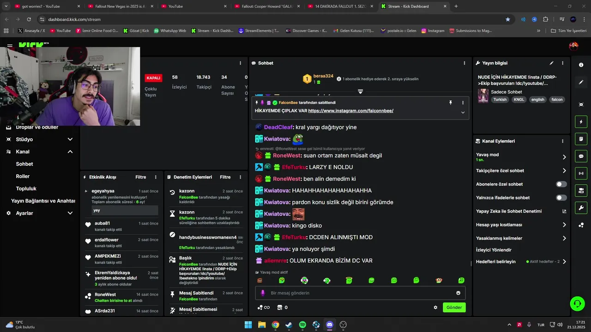
Task: Click İzleyici Yönlendir option
Action: [494, 250]
